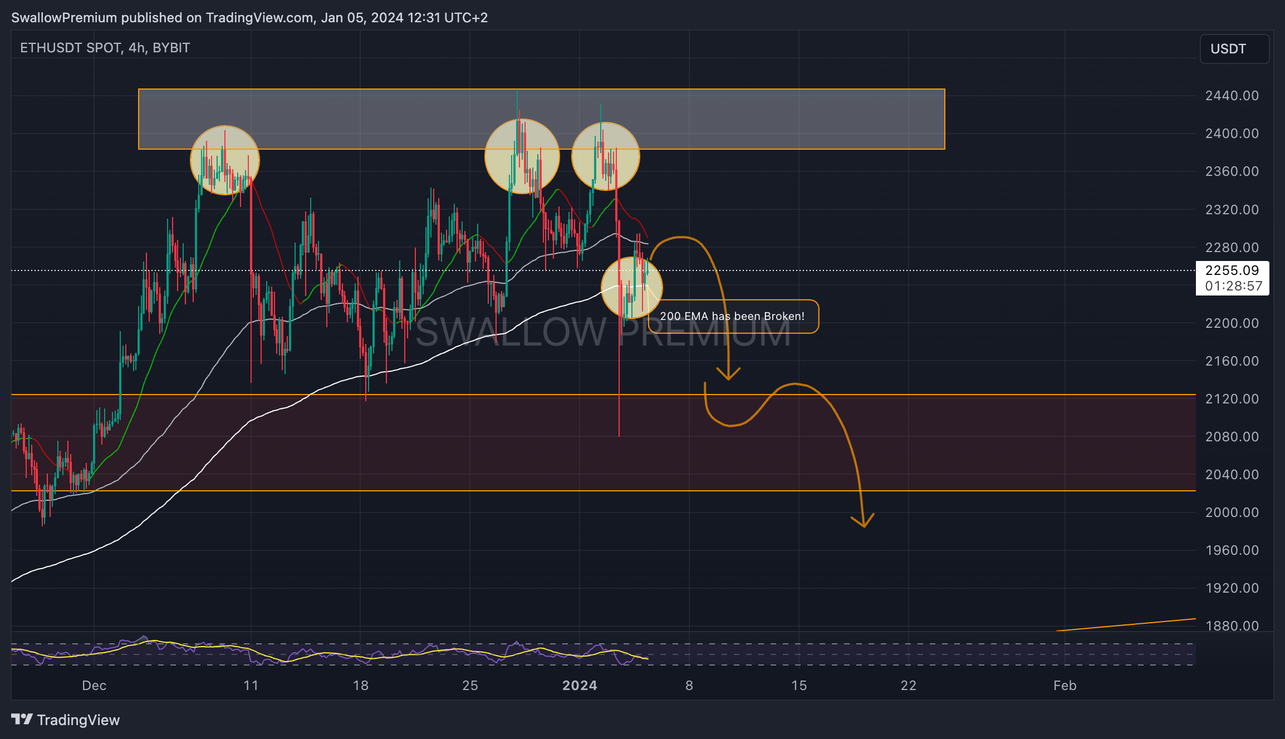Viewport: 1285px width, 739px height.
Task: Click the 18 date label on time axis
Action: tap(361, 686)
